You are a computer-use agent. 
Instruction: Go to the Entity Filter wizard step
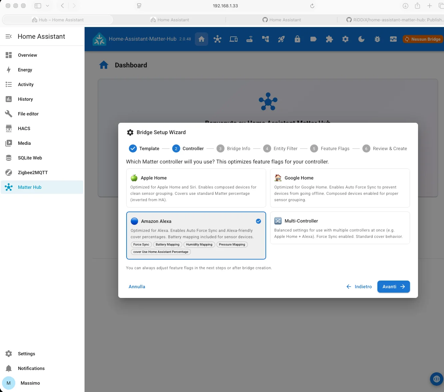(280, 148)
